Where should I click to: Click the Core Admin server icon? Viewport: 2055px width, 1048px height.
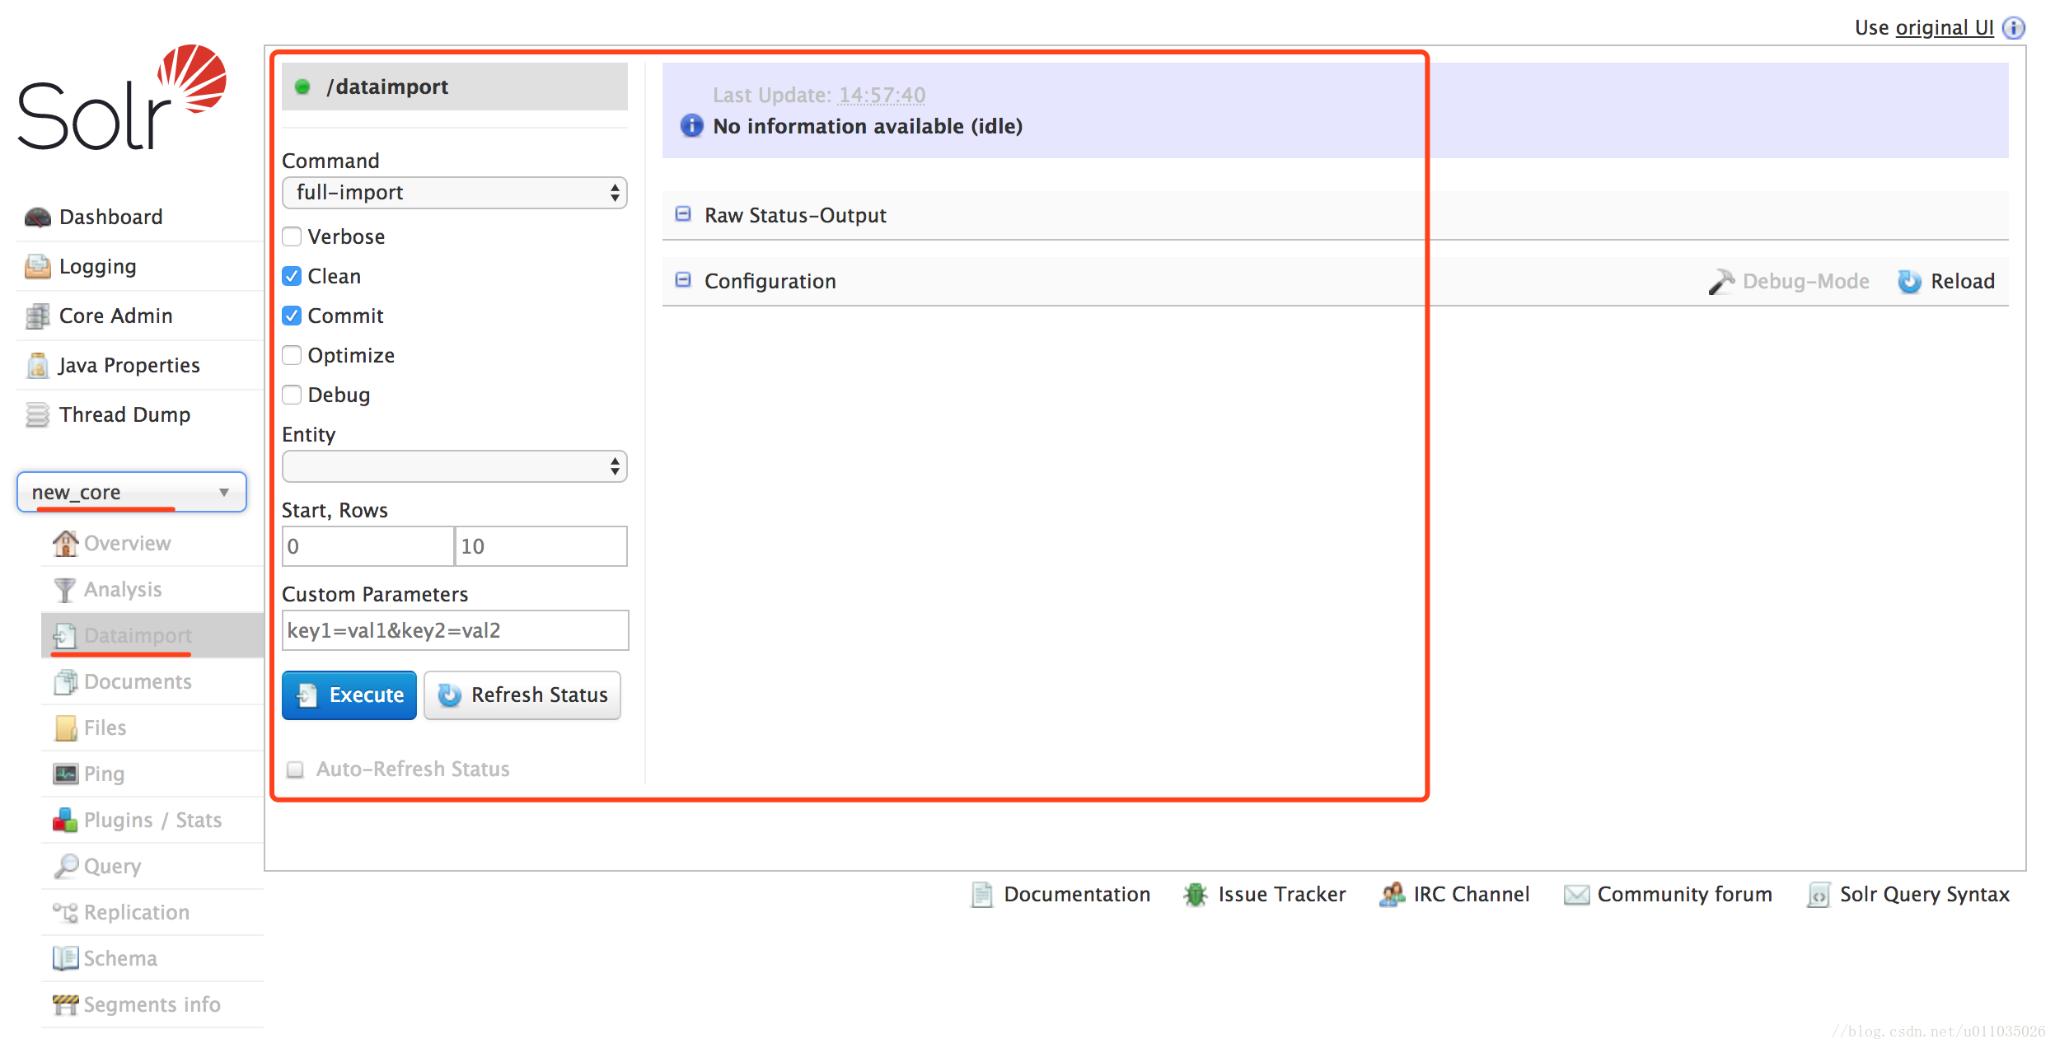(37, 316)
